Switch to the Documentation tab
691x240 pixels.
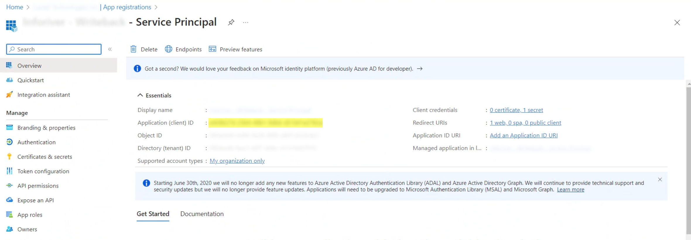tap(202, 214)
